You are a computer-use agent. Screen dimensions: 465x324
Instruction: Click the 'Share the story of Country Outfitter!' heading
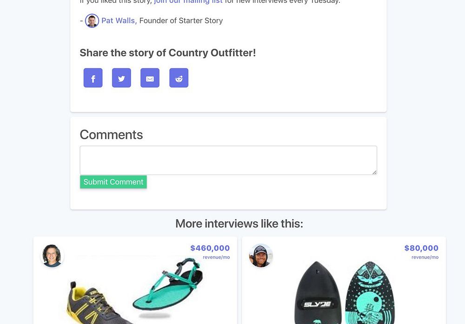pyautogui.click(x=167, y=53)
